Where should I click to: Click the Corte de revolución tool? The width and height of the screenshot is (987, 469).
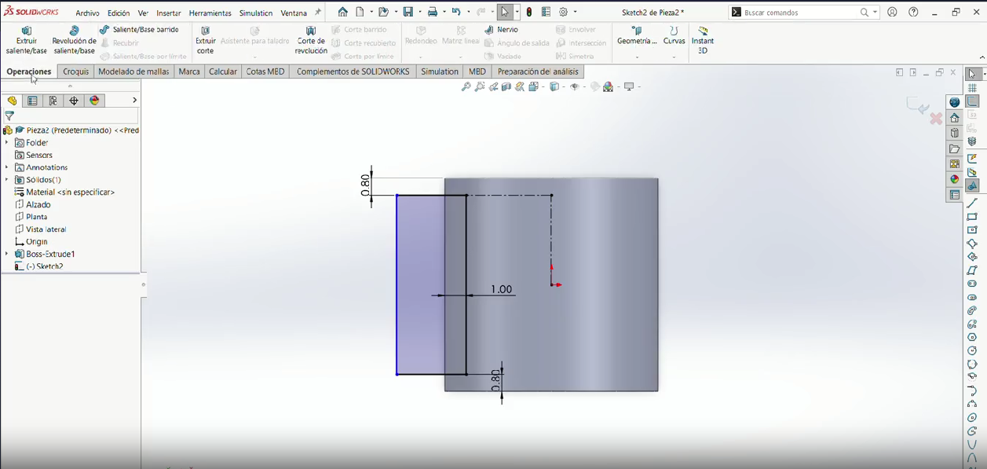pyautogui.click(x=311, y=40)
